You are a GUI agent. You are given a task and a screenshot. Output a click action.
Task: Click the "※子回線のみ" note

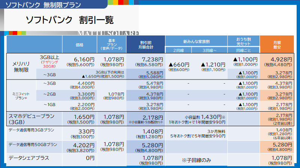click(x=196, y=160)
